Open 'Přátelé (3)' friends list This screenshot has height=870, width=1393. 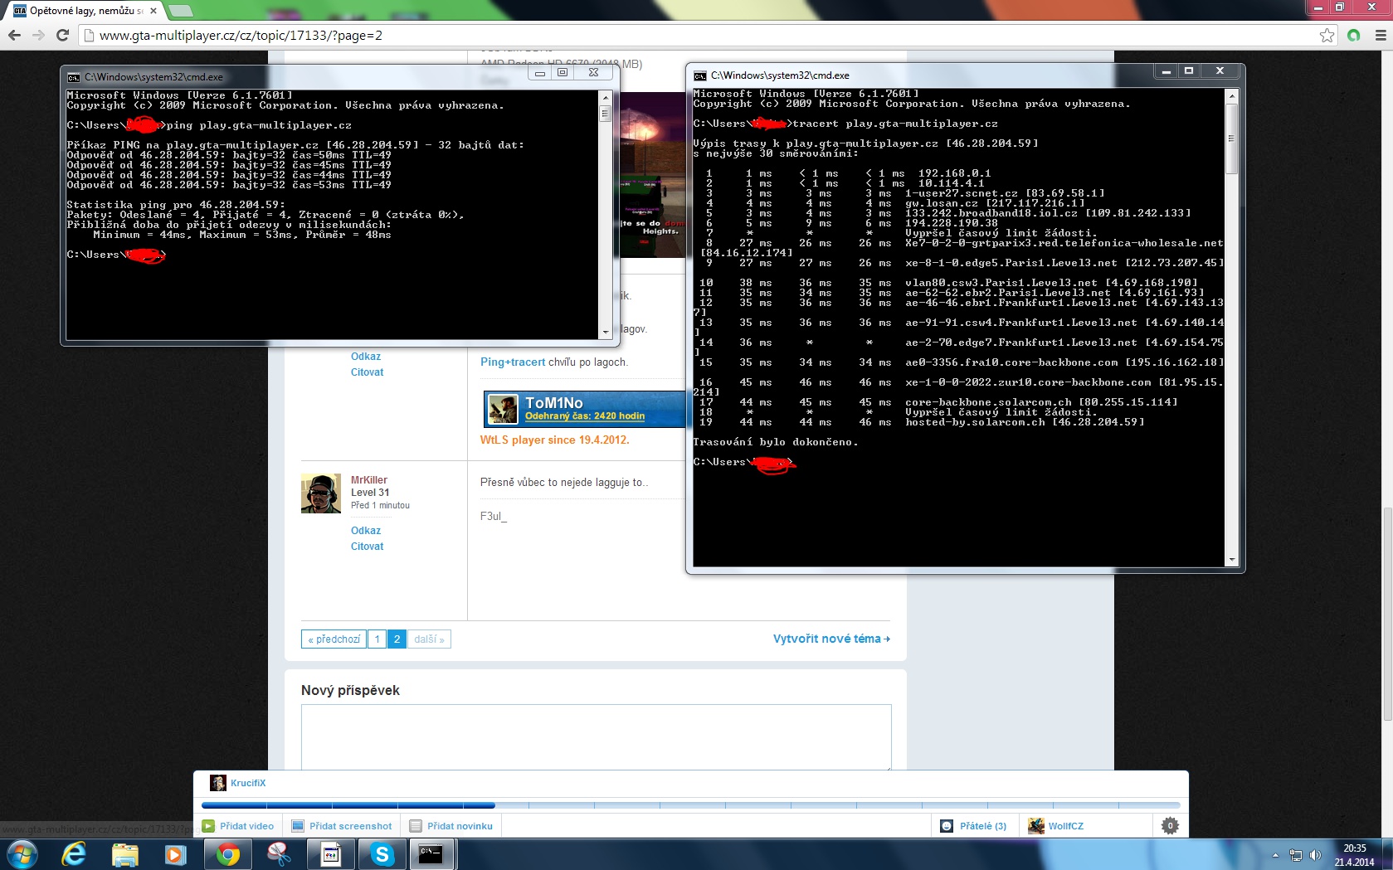click(973, 826)
